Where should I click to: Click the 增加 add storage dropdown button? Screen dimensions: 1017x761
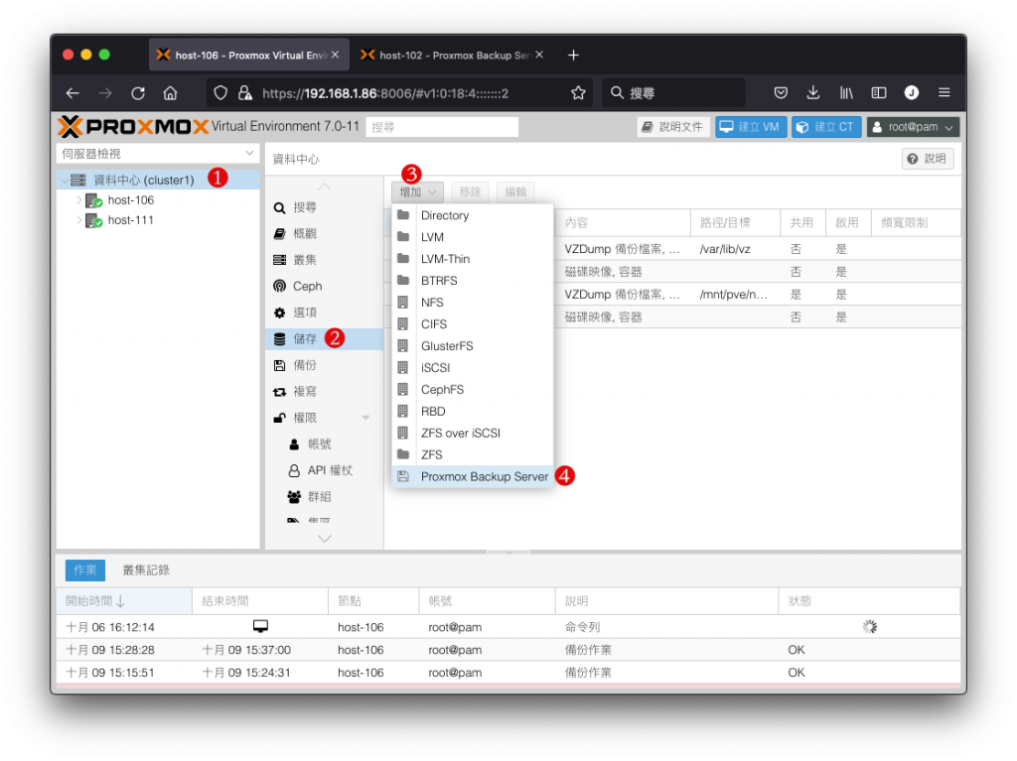point(417,191)
